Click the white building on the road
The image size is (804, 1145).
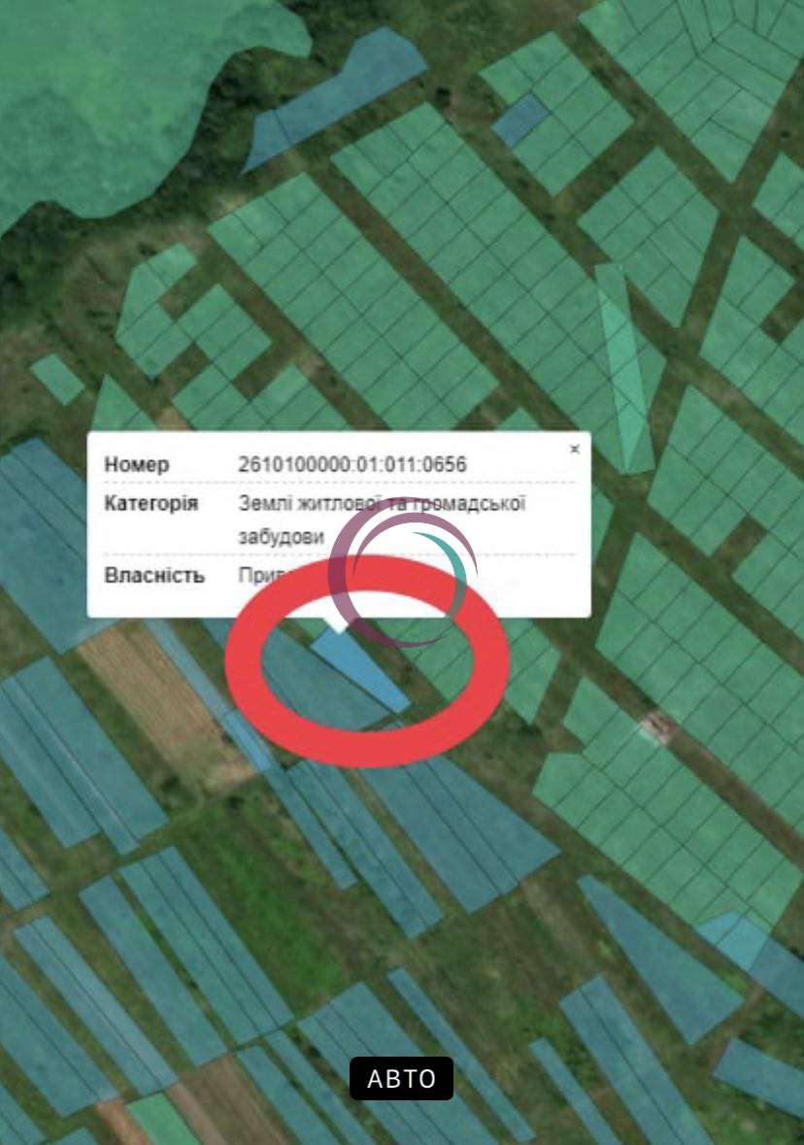pos(656,726)
